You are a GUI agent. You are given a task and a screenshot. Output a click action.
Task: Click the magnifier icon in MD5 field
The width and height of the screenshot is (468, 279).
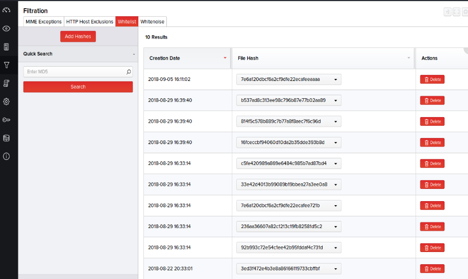coord(129,72)
